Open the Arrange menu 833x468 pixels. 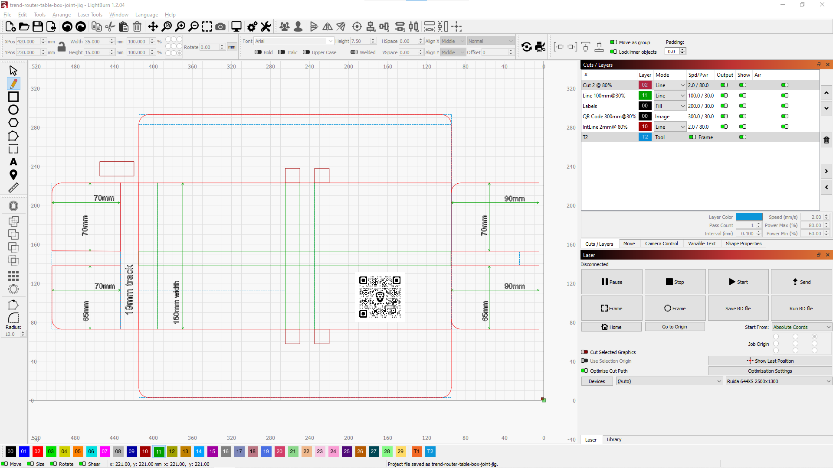(x=61, y=14)
